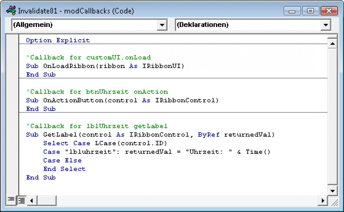Click the Case "lbluhrzeit" code line
Image resolution: width=344 pixels, height=212 pixels.
tap(157, 152)
